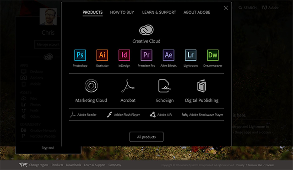Open the EchoSign document icon
The height and width of the screenshot is (170, 293).
tap(164, 86)
